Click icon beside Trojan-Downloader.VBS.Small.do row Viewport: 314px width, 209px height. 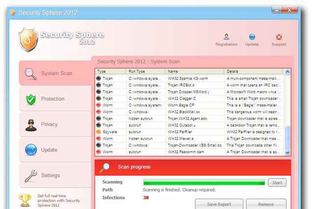click(x=99, y=145)
